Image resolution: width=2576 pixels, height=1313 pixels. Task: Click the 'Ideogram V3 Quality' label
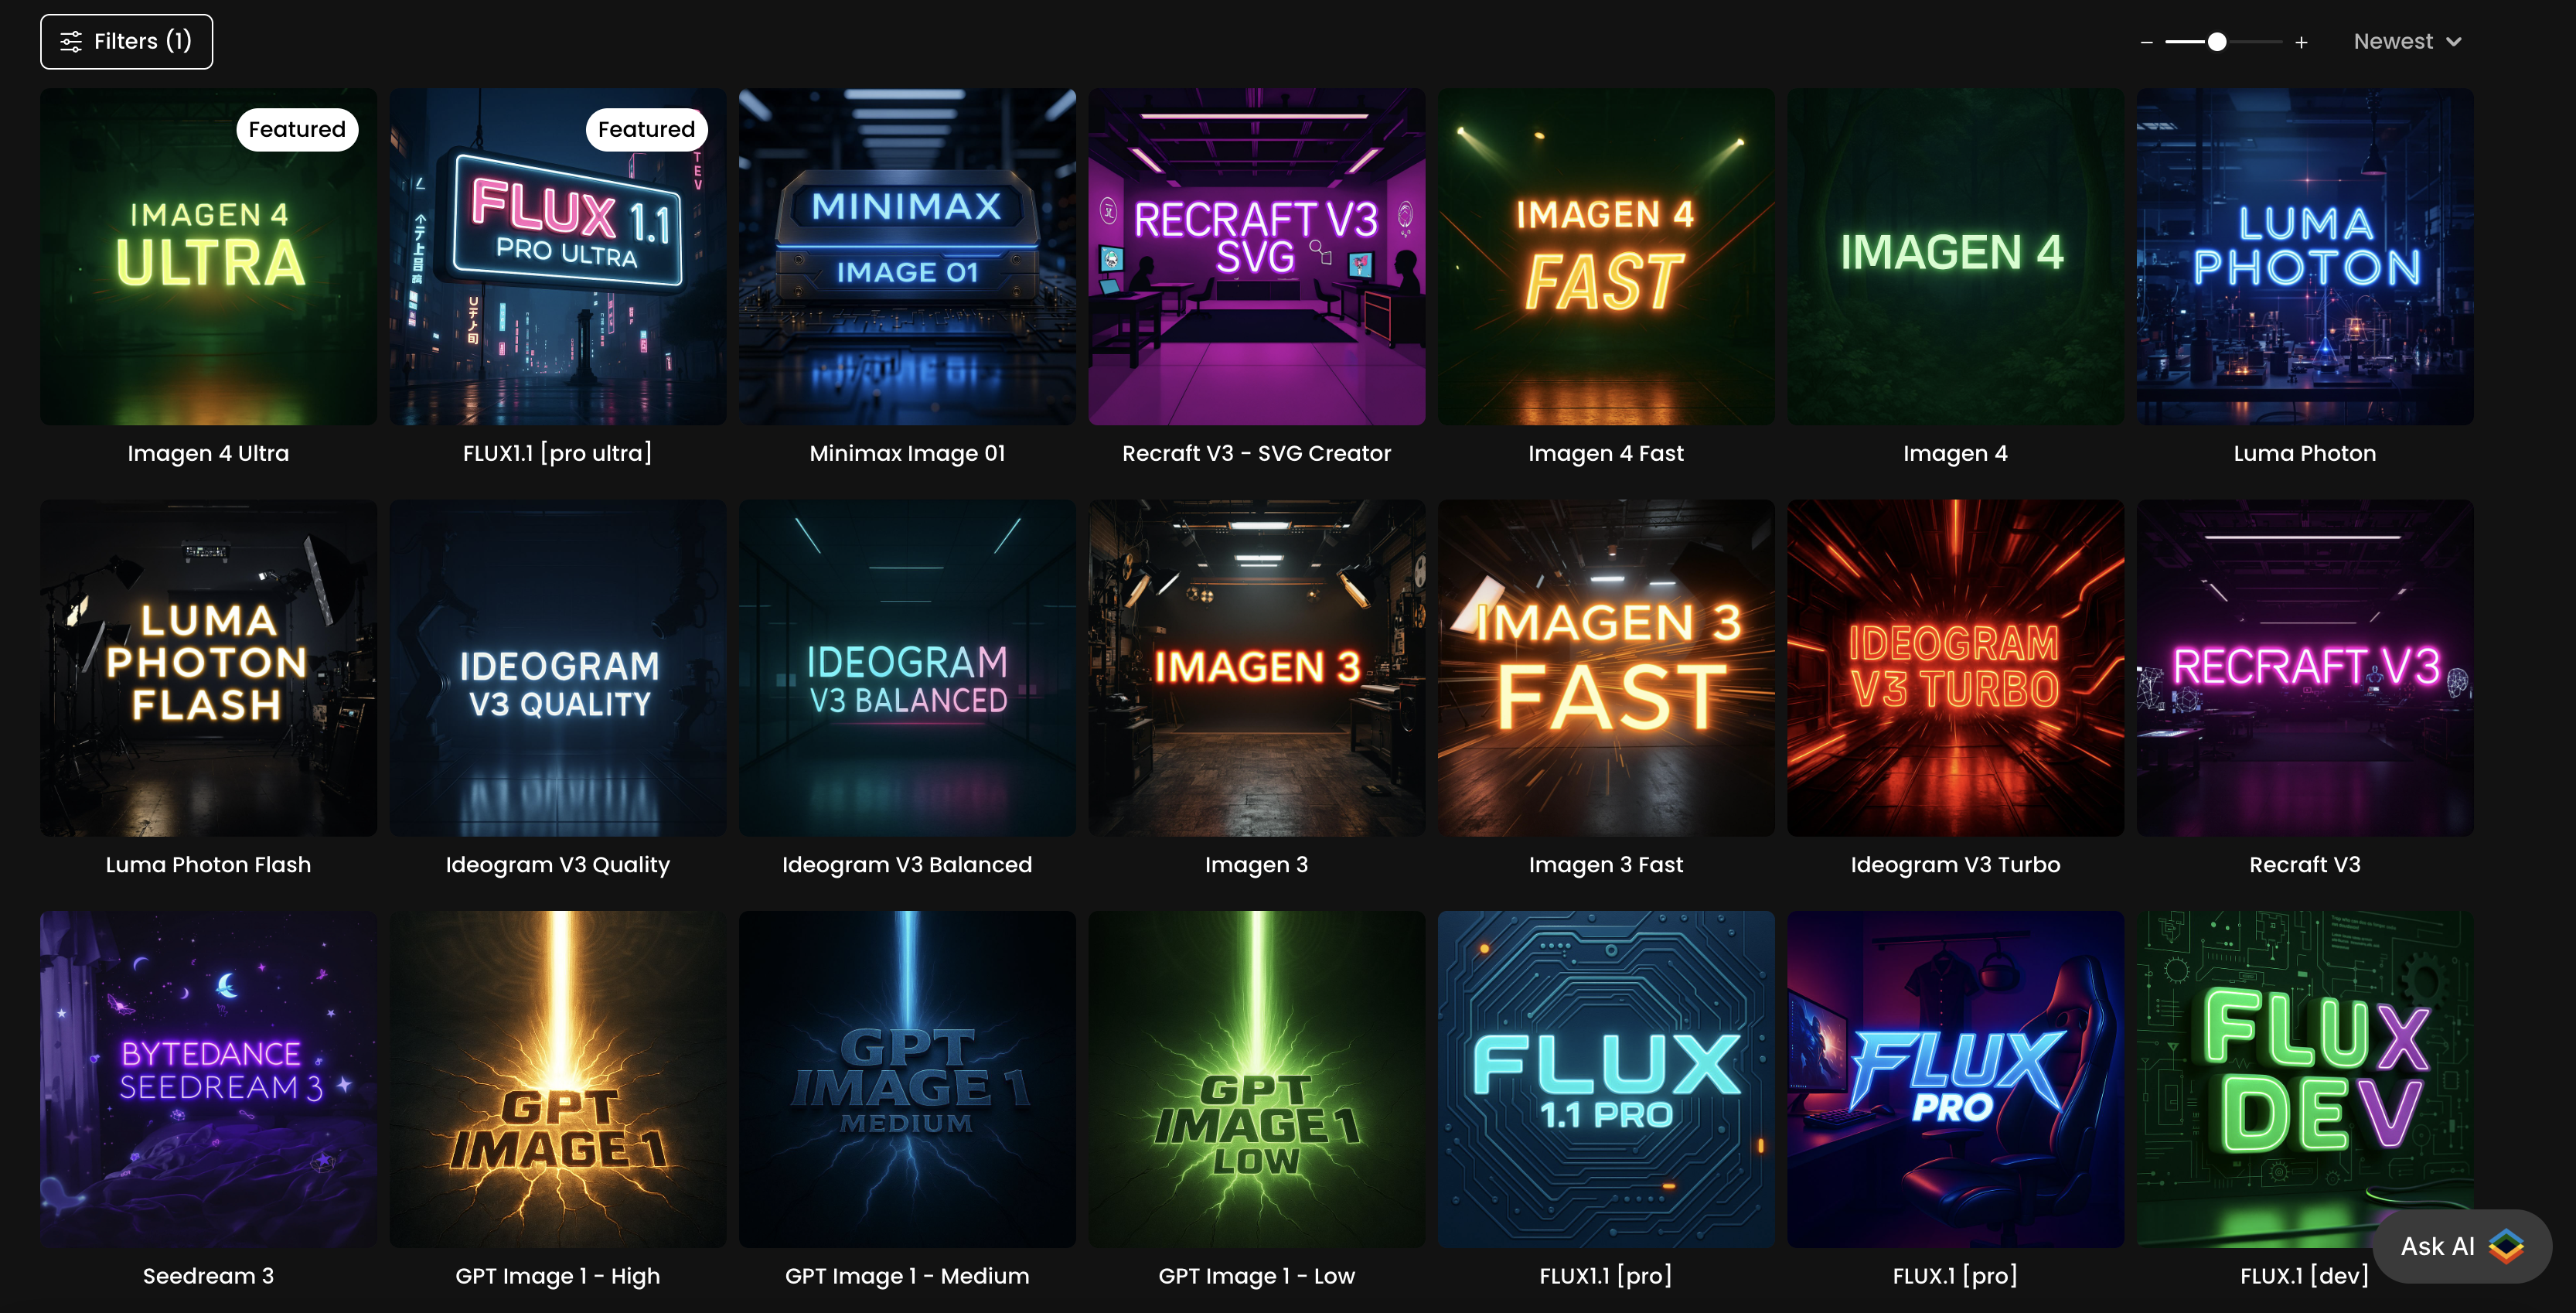pos(558,865)
